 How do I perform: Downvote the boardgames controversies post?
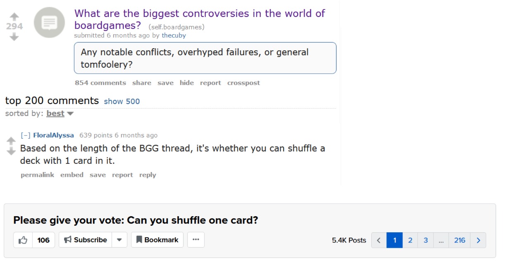(x=14, y=37)
